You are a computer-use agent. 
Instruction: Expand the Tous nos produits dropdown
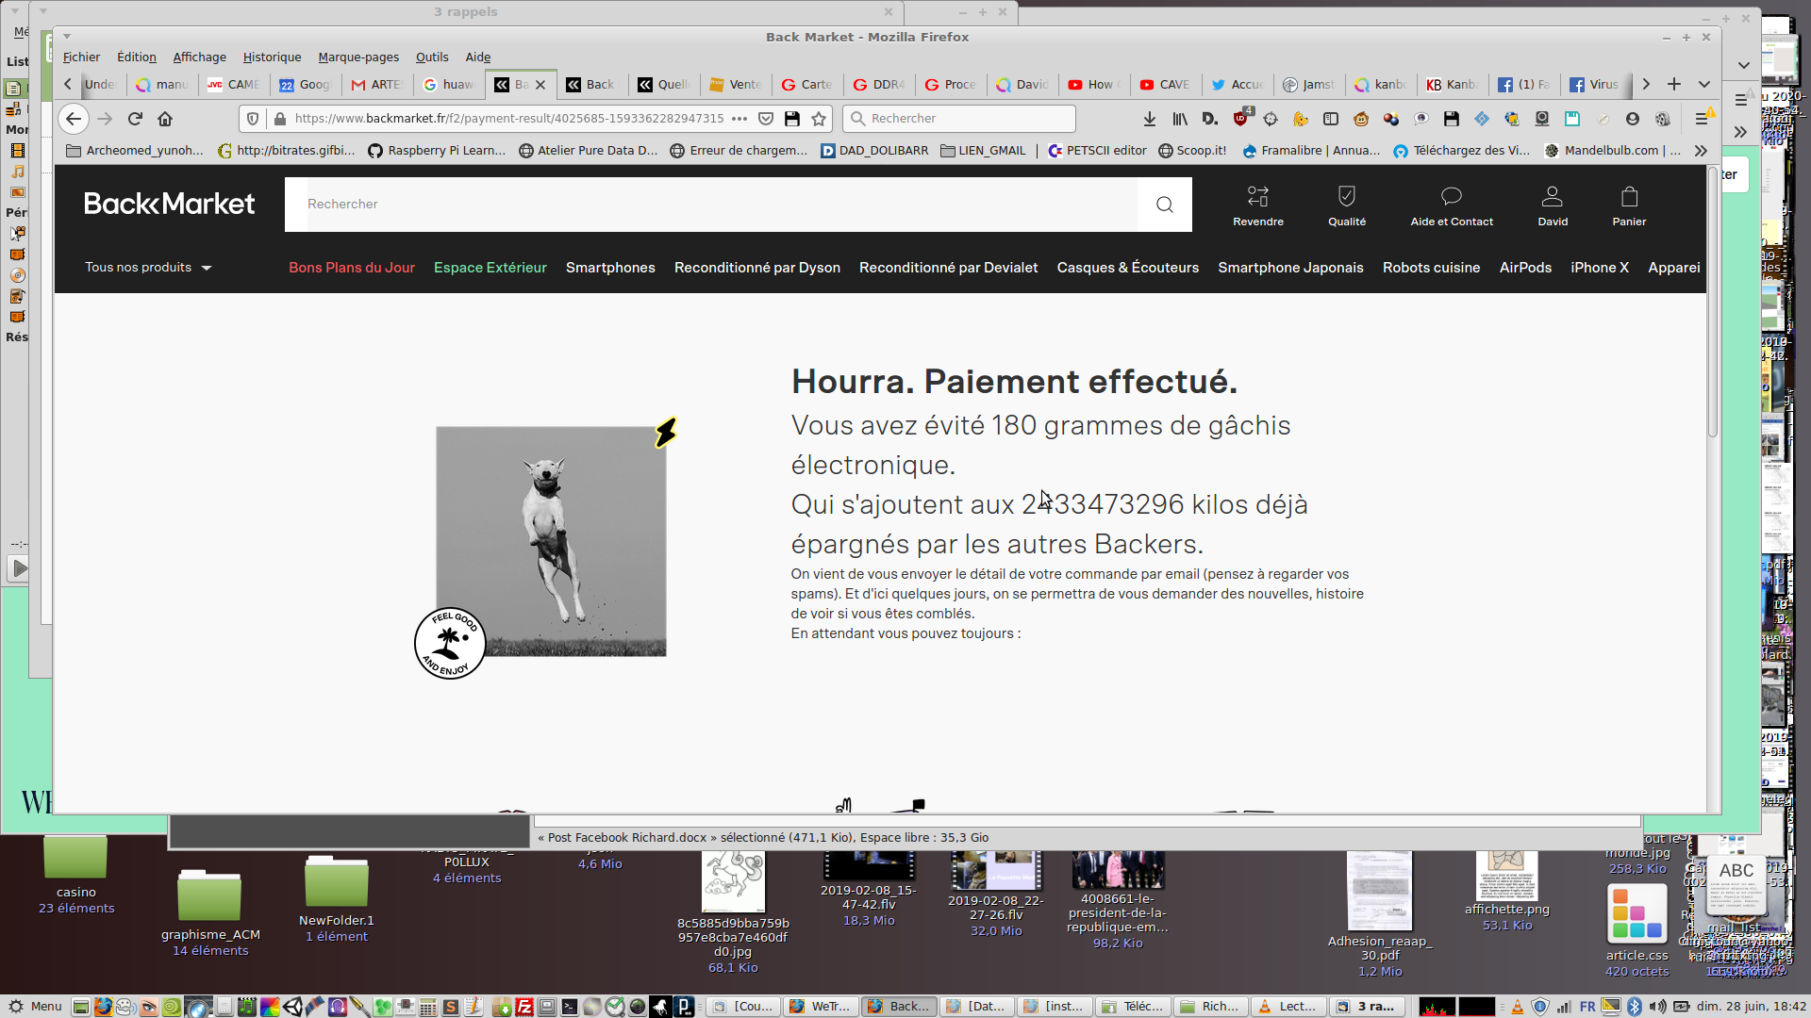click(x=148, y=268)
